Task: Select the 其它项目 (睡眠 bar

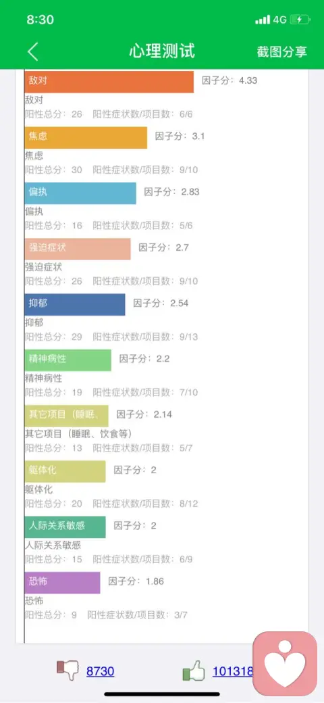Action: [67, 415]
